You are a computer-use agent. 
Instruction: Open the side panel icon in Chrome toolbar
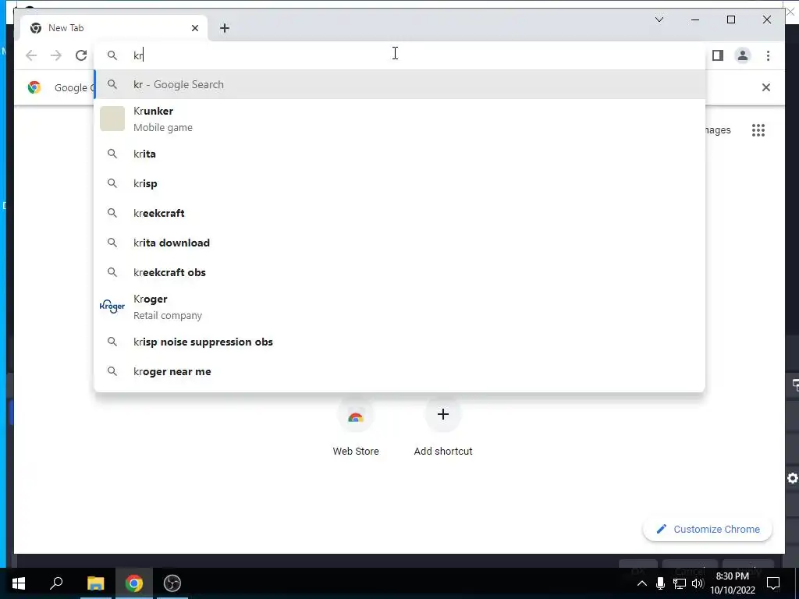[718, 55]
